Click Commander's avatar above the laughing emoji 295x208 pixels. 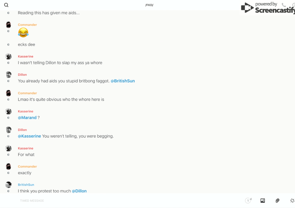pos(8,25)
